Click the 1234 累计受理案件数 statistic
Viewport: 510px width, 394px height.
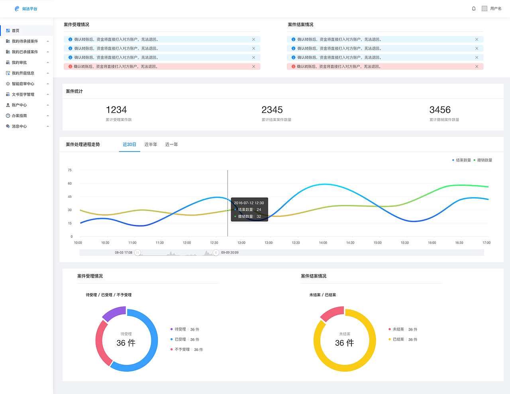[x=118, y=114]
